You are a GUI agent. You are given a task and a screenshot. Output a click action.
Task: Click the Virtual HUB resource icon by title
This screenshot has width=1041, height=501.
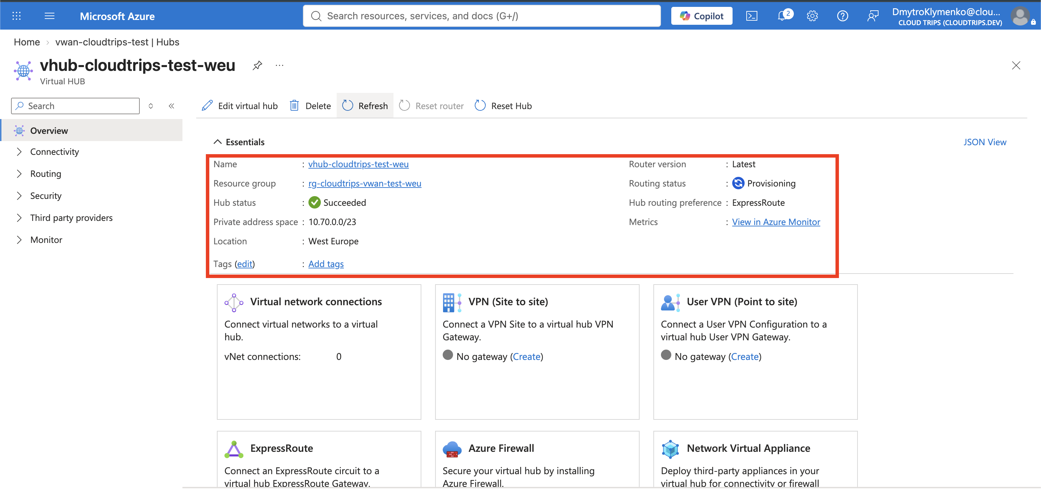(x=23, y=71)
